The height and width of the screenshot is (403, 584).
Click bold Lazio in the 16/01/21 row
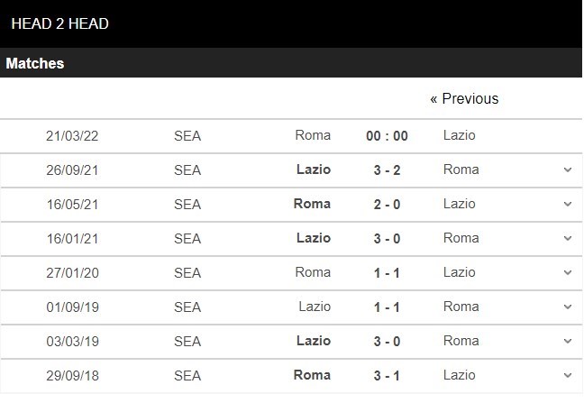[x=314, y=238]
